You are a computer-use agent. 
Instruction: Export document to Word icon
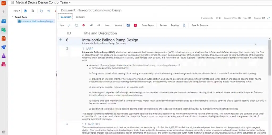tap(128, 25)
